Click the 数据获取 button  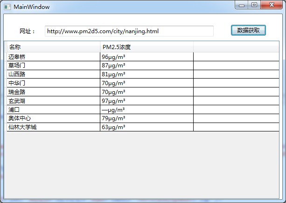point(248,30)
